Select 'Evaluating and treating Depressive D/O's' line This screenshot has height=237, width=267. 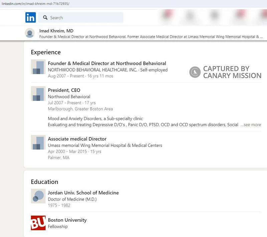point(143,125)
